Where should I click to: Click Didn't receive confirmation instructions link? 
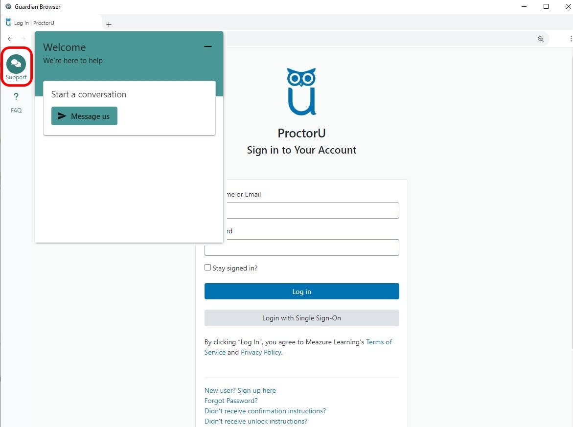(265, 411)
